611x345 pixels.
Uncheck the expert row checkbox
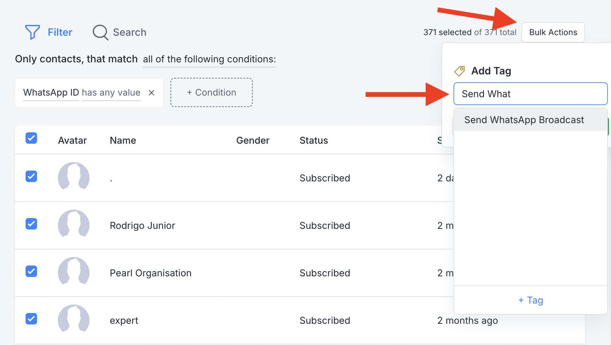click(x=31, y=319)
